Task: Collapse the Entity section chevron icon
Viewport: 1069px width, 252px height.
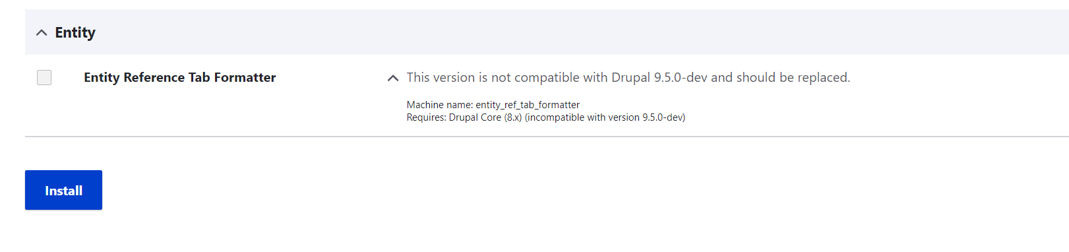Action: pyautogui.click(x=42, y=32)
